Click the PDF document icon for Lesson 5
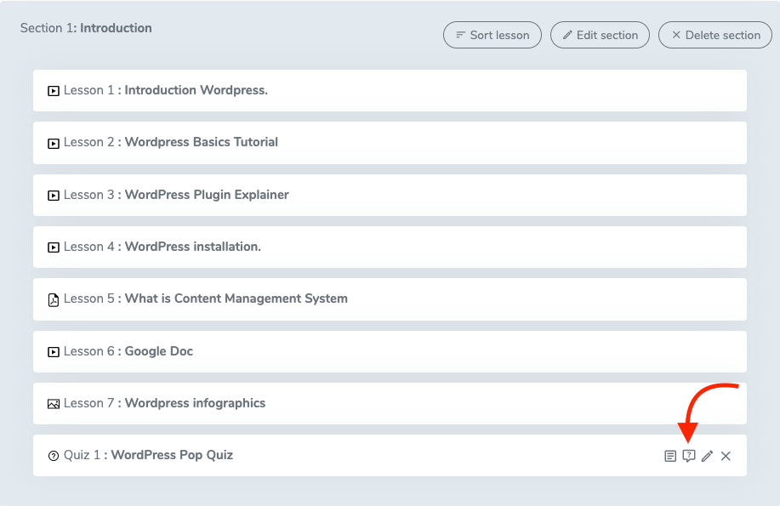780x506 pixels. pos(54,299)
